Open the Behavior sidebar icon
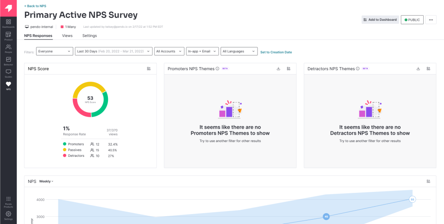This screenshot has width=444, height=224. point(8,61)
